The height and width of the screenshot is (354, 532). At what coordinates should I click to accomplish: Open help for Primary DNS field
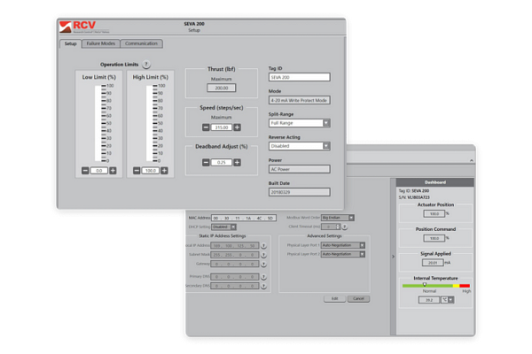coord(263,277)
